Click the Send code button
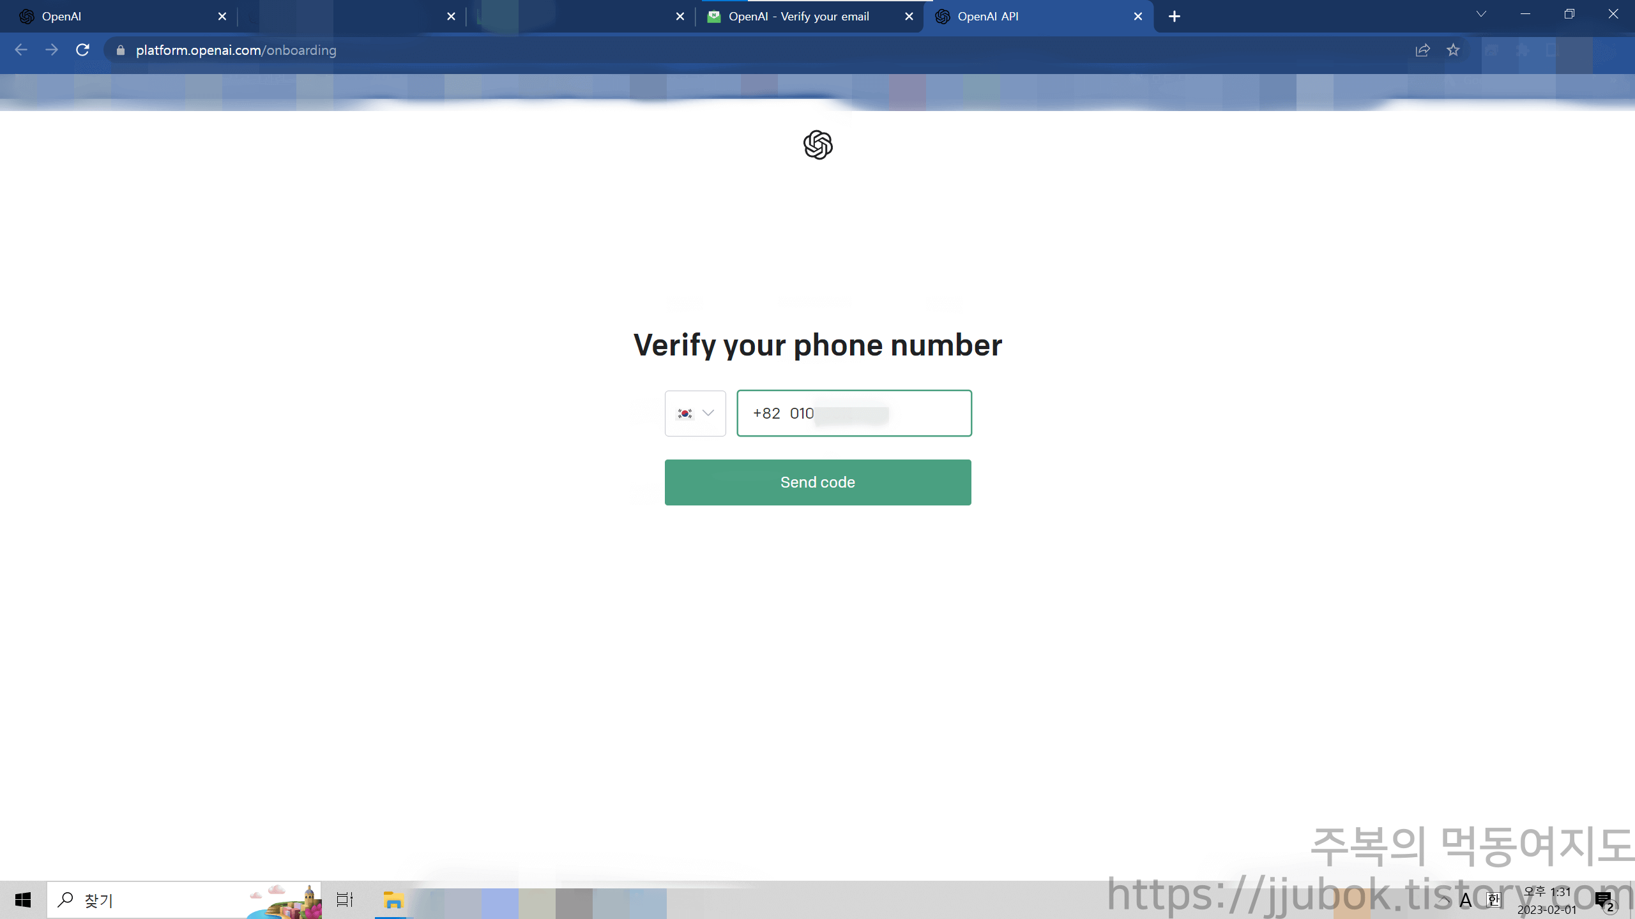The image size is (1635, 919). click(x=817, y=481)
